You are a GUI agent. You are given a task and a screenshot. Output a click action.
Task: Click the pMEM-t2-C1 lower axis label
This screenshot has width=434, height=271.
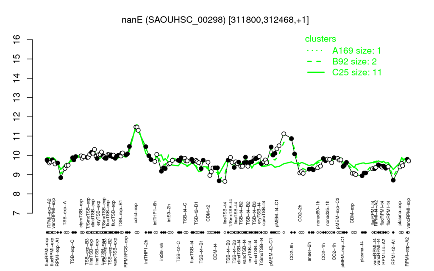271,251
